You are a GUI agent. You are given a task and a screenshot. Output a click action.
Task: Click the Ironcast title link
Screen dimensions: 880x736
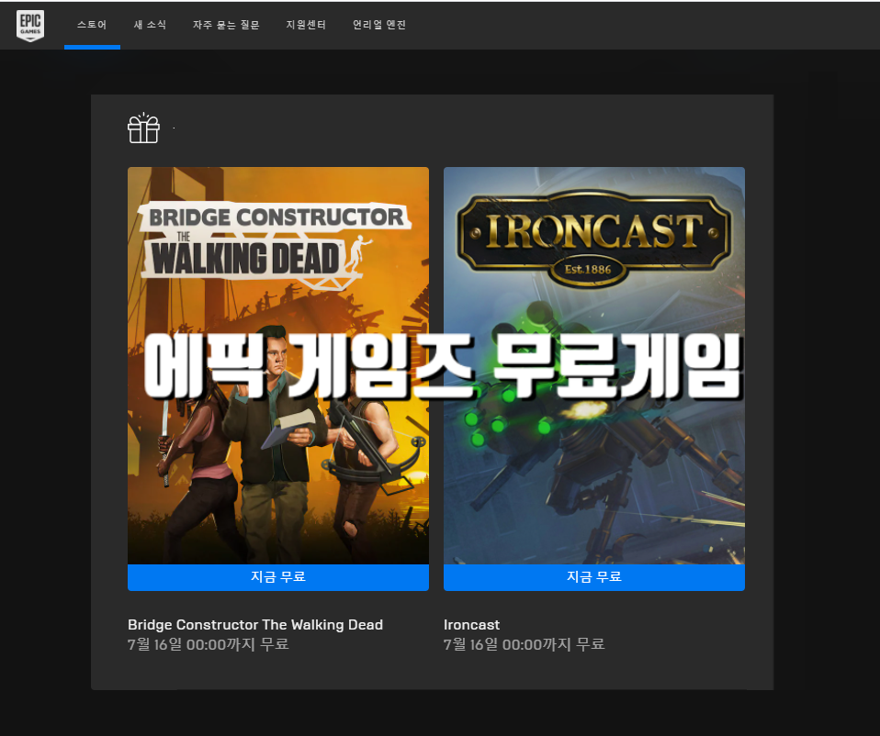point(471,624)
